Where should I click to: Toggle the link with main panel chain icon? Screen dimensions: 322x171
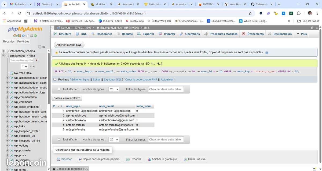44,47
